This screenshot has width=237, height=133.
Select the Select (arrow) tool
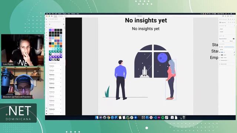[x=46, y=19]
